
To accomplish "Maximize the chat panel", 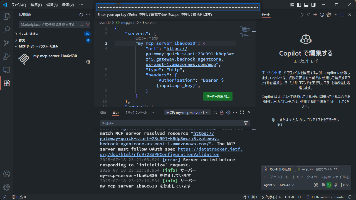I will coord(342,15).
